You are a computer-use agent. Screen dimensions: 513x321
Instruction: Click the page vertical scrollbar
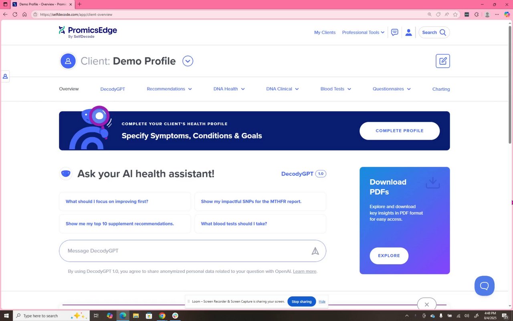click(x=510, y=84)
